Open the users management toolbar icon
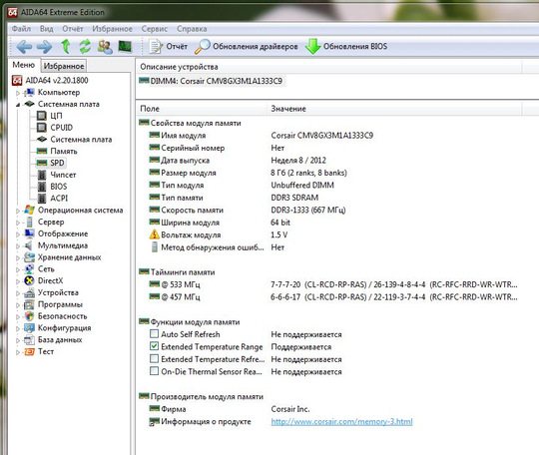This screenshot has height=455, width=539. 105,47
